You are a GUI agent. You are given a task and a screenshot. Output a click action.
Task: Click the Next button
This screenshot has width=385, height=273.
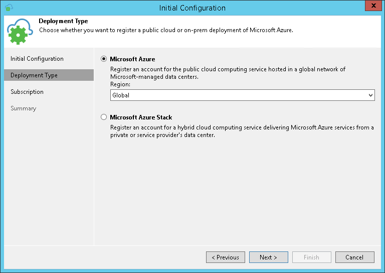click(x=268, y=257)
